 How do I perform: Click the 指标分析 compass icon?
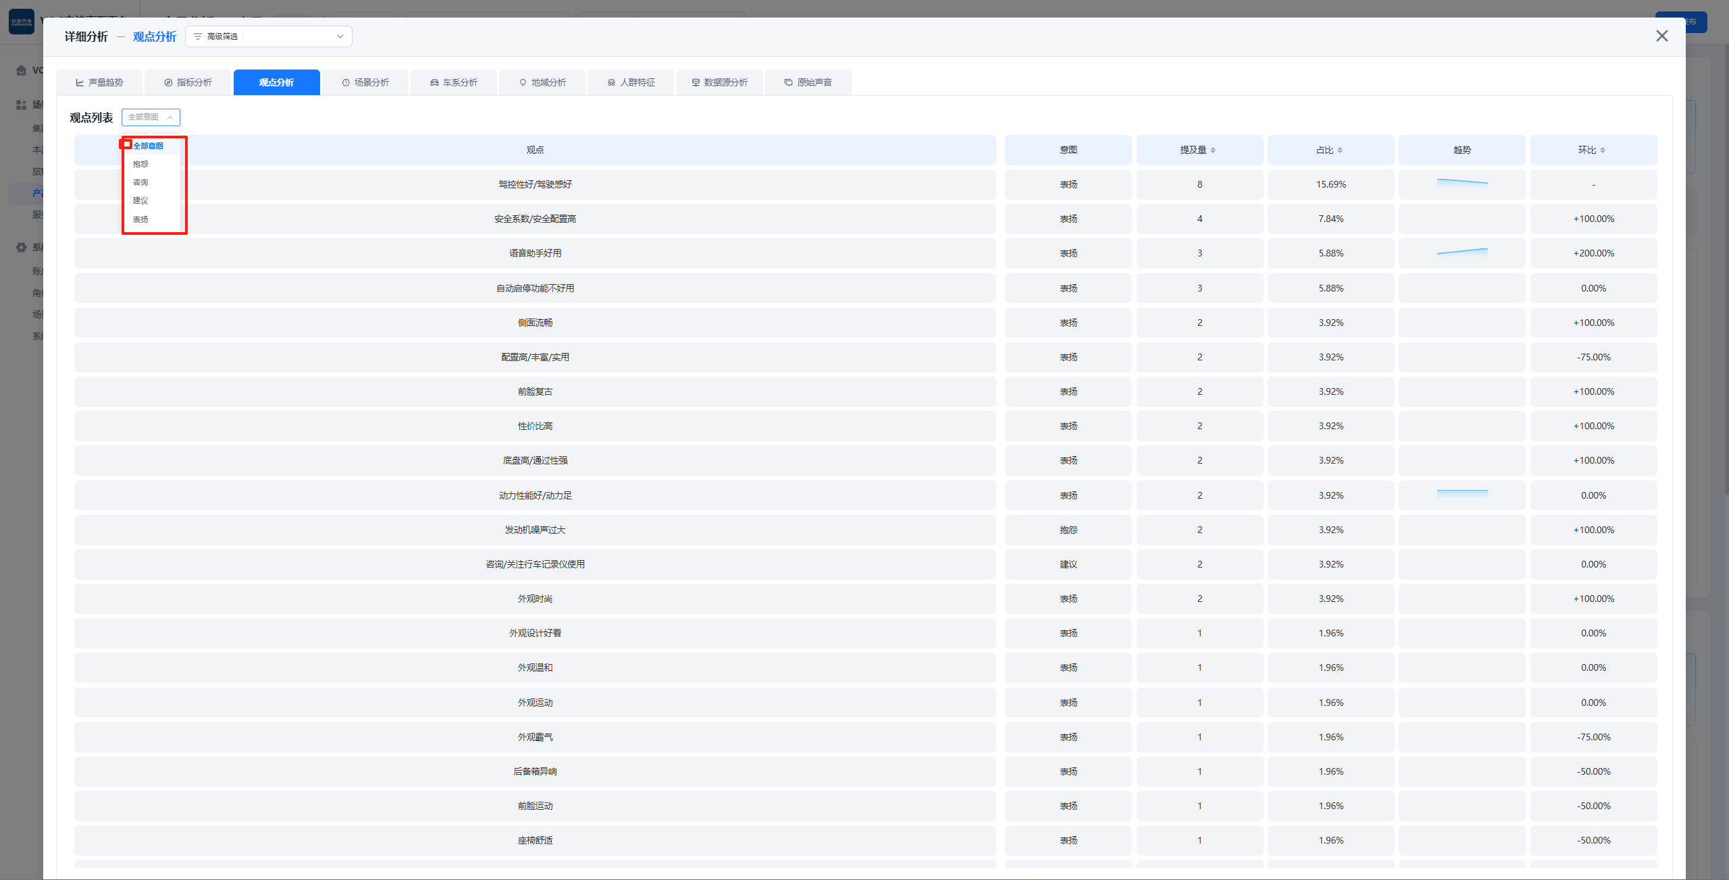coord(168,82)
